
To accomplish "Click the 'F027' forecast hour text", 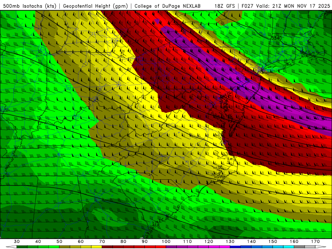I will [x=248, y=6].
